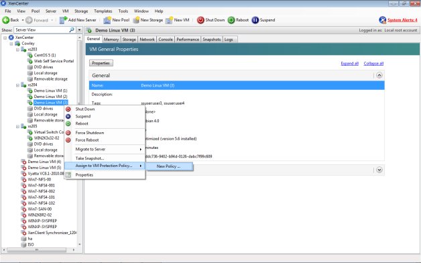Screen dimensions: 421x263
Task: Open the Back button history dropdown arrow
Action: pyautogui.click(x=23, y=20)
